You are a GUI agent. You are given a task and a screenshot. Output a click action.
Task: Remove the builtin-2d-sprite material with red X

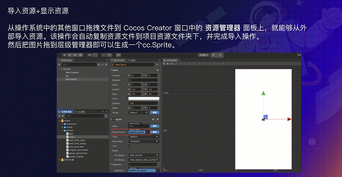pos(158,171)
